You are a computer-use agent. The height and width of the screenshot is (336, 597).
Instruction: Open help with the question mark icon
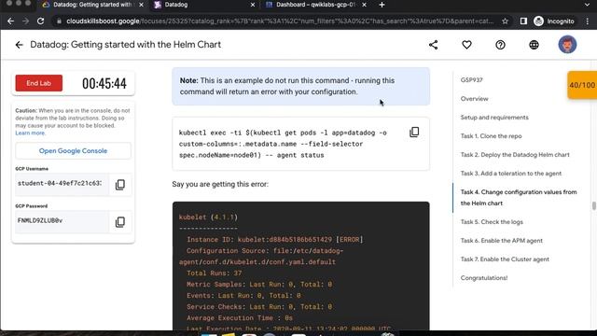click(500, 45)
